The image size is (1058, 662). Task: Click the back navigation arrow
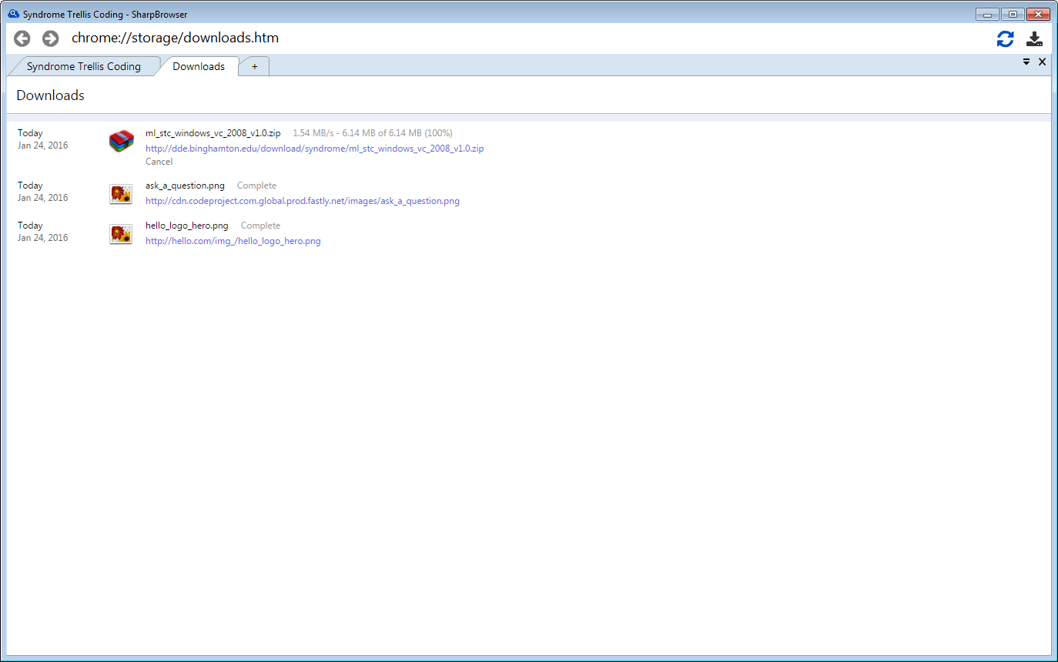(22, 38)
